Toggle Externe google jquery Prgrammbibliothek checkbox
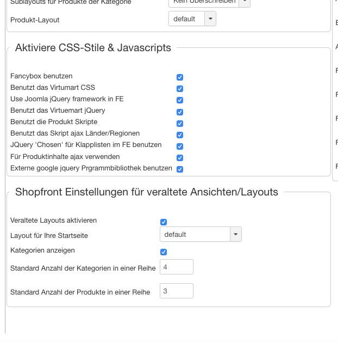Viewport: 338px width, 343px height. pos(180,169)
